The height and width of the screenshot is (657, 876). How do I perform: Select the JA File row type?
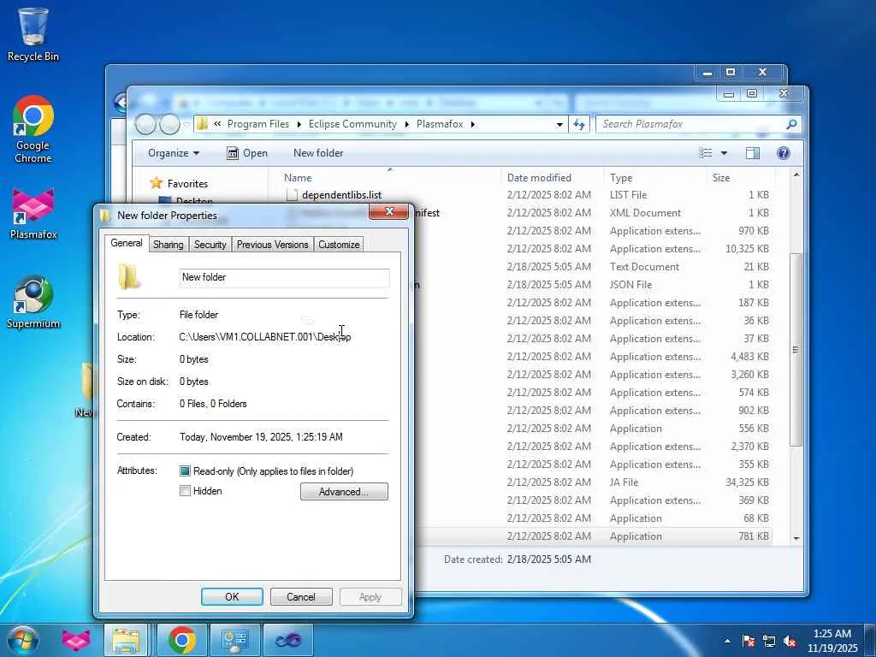pyautogui.click(x=624, y=482)
